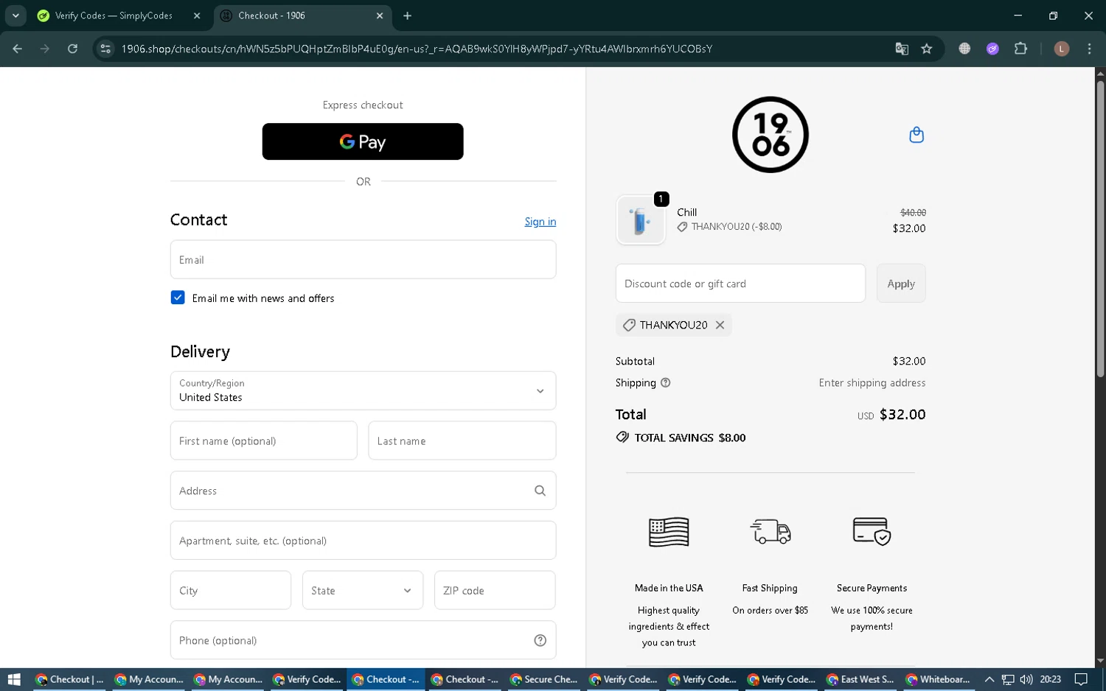
Task: Click the Translate this page icon
Action: pos(902,49)
